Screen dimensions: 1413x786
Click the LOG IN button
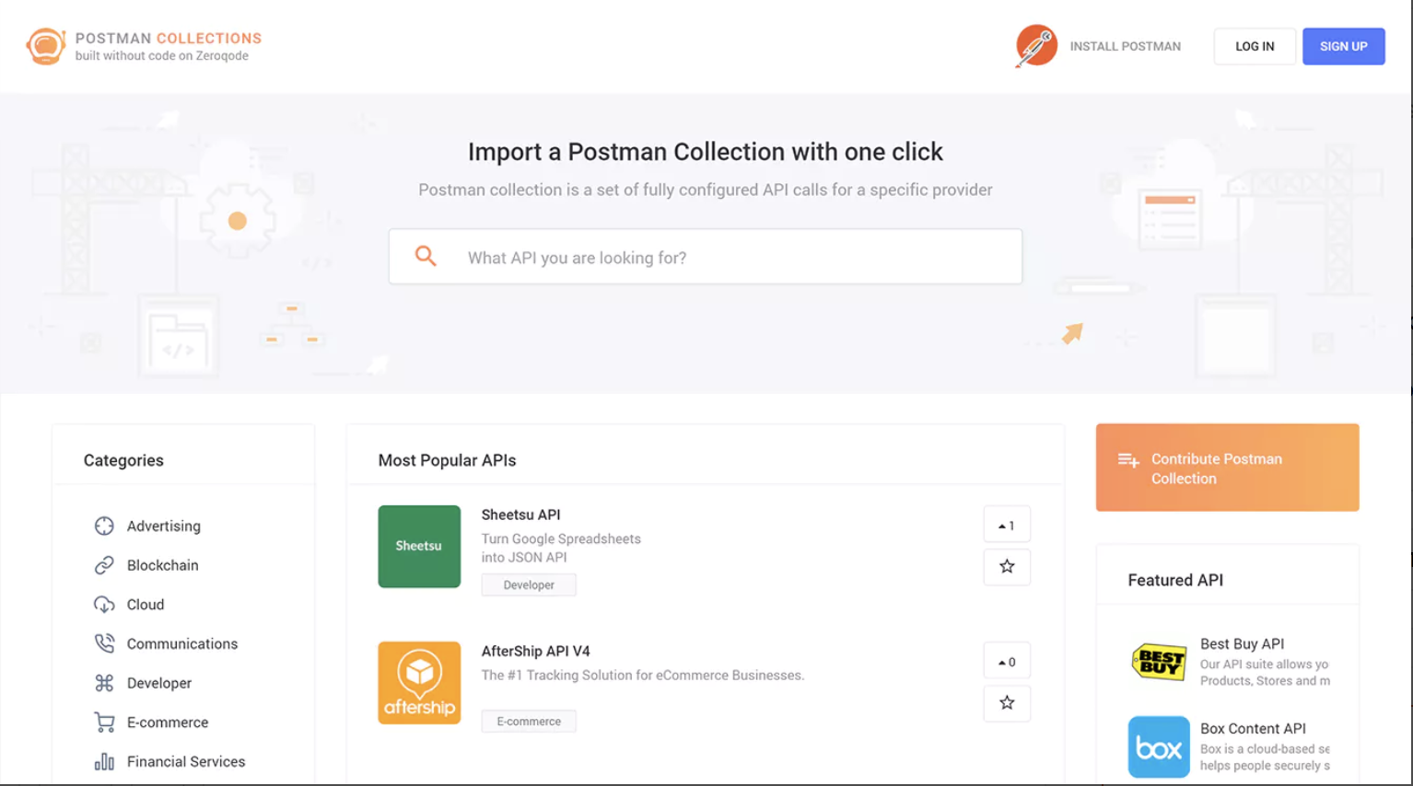pyautogui.click(x=1255, y=46)
